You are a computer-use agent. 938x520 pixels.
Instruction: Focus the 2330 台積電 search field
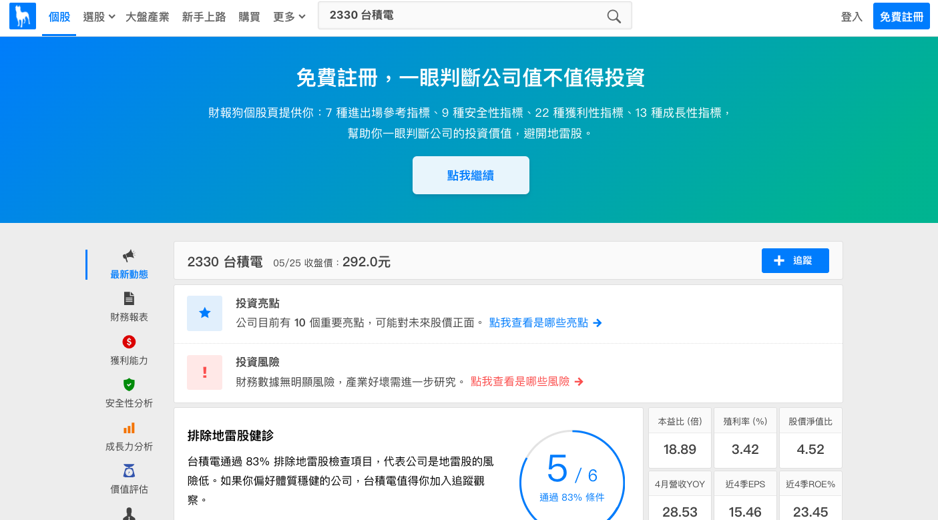coord(475,15)
